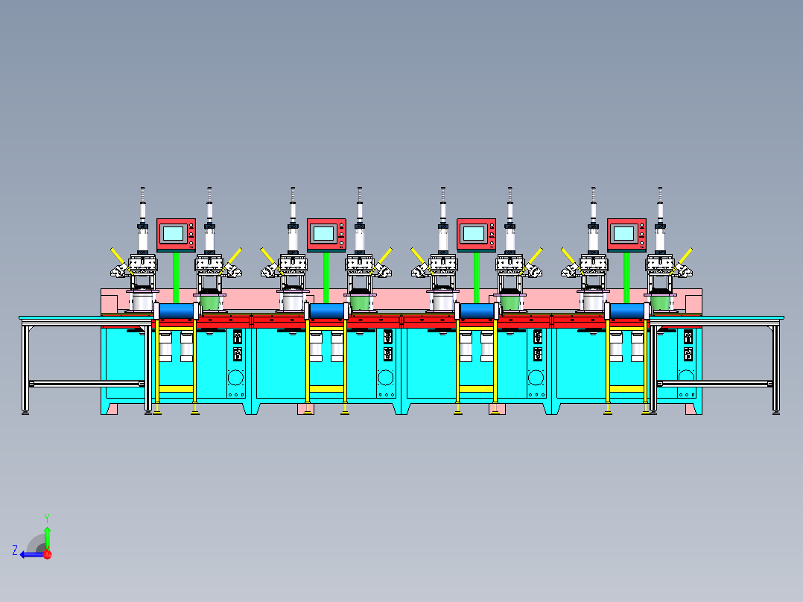Select the rightmost blue roller cylinder
The width and height of the screenshot is (803, 602).
tap(627, 311)
